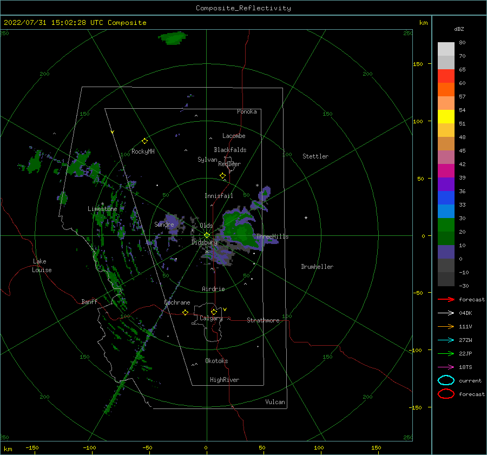Click the Limestone label
The height and width of the screenshot is (455, 487).
(102, 209)
